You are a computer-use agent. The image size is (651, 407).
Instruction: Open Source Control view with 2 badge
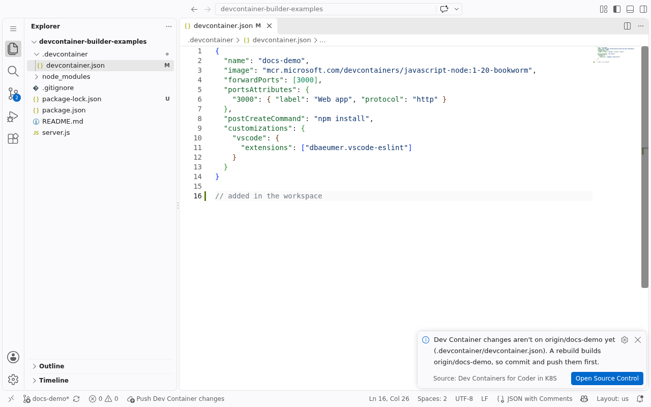click(x=13, y=94)
